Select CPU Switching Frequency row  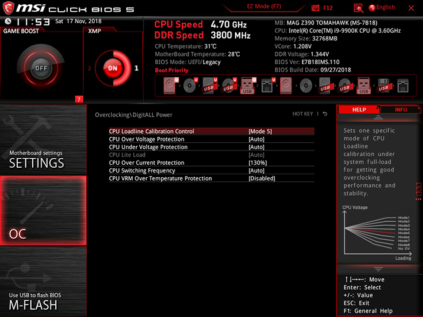(x=212, y=171)
